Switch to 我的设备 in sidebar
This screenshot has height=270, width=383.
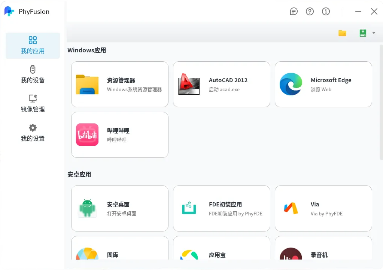tap(33, 74)
